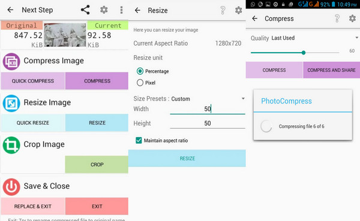Focus the Height input field
Viewport: 360px width, 221px height.
(x=208, y=123)
